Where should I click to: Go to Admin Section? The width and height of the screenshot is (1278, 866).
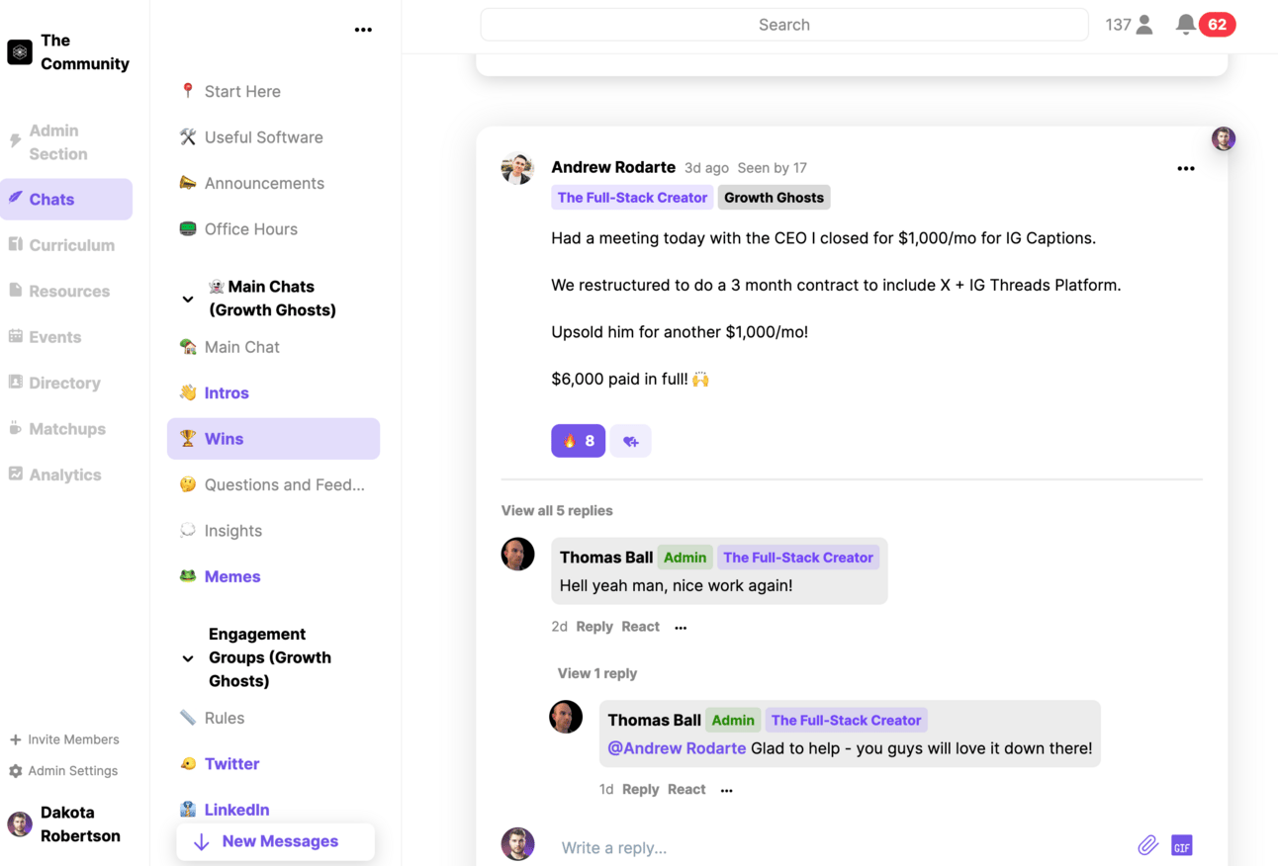65,142
